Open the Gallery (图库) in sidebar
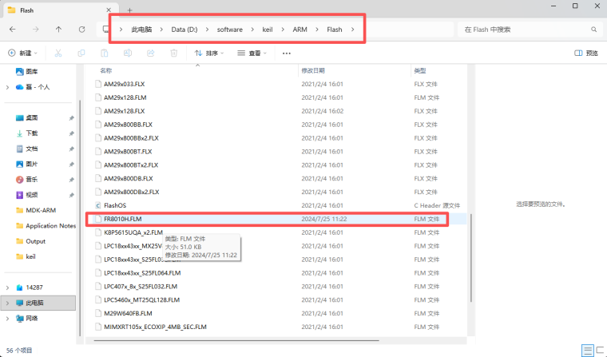 pyautogui.click(x=32, y=71)
